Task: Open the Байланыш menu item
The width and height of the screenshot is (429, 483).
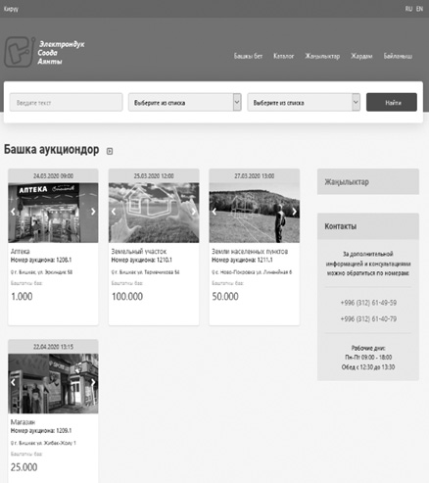Action: pos(398,56)
